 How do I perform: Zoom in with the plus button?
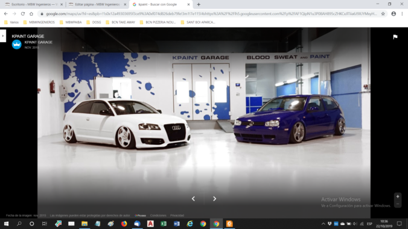click(398, 196)
